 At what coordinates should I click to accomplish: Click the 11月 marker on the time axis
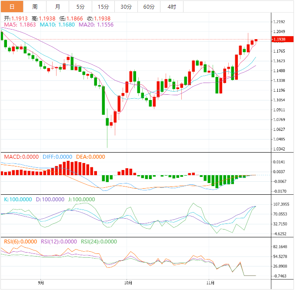point(210,283)
